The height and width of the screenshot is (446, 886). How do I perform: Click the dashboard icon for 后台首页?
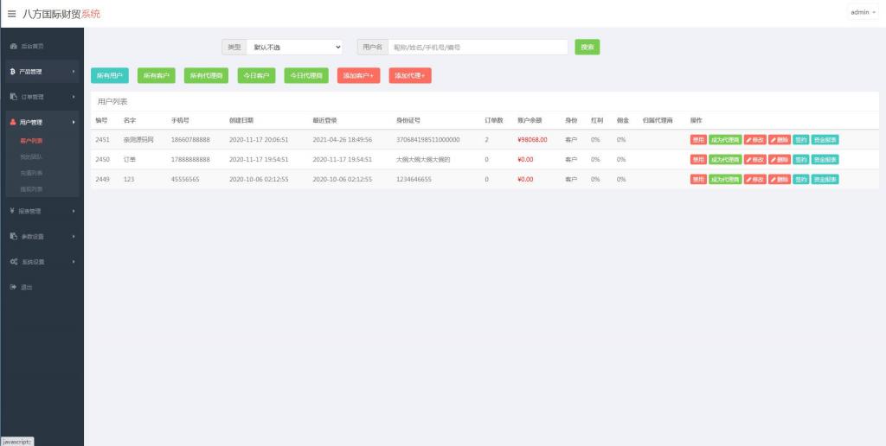13,46
